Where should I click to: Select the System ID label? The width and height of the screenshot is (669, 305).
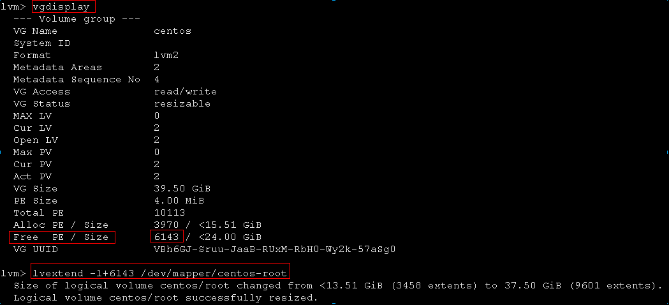tap(42, 43)
